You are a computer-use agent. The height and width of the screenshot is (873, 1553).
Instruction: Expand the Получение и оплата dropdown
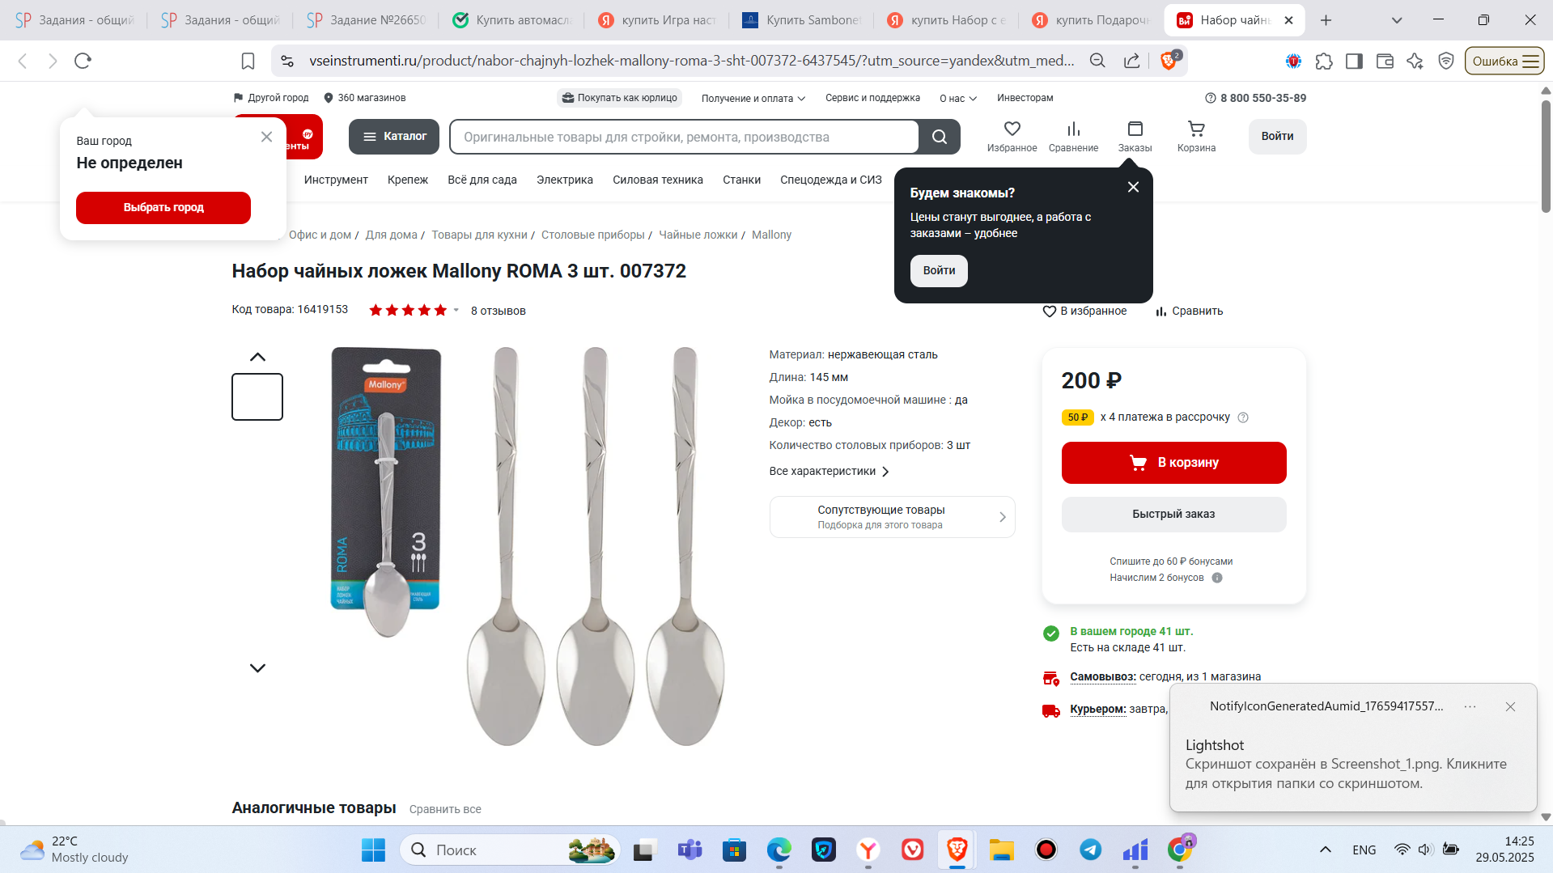point(753,98)
